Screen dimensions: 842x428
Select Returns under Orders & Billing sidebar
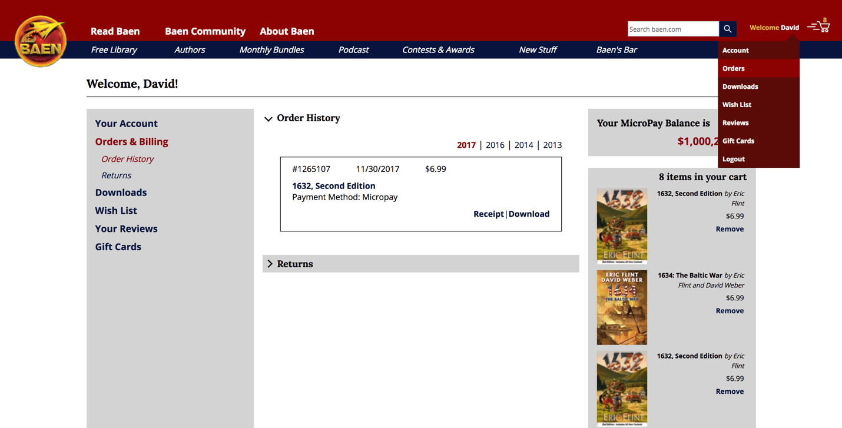[x=116, y=175]
